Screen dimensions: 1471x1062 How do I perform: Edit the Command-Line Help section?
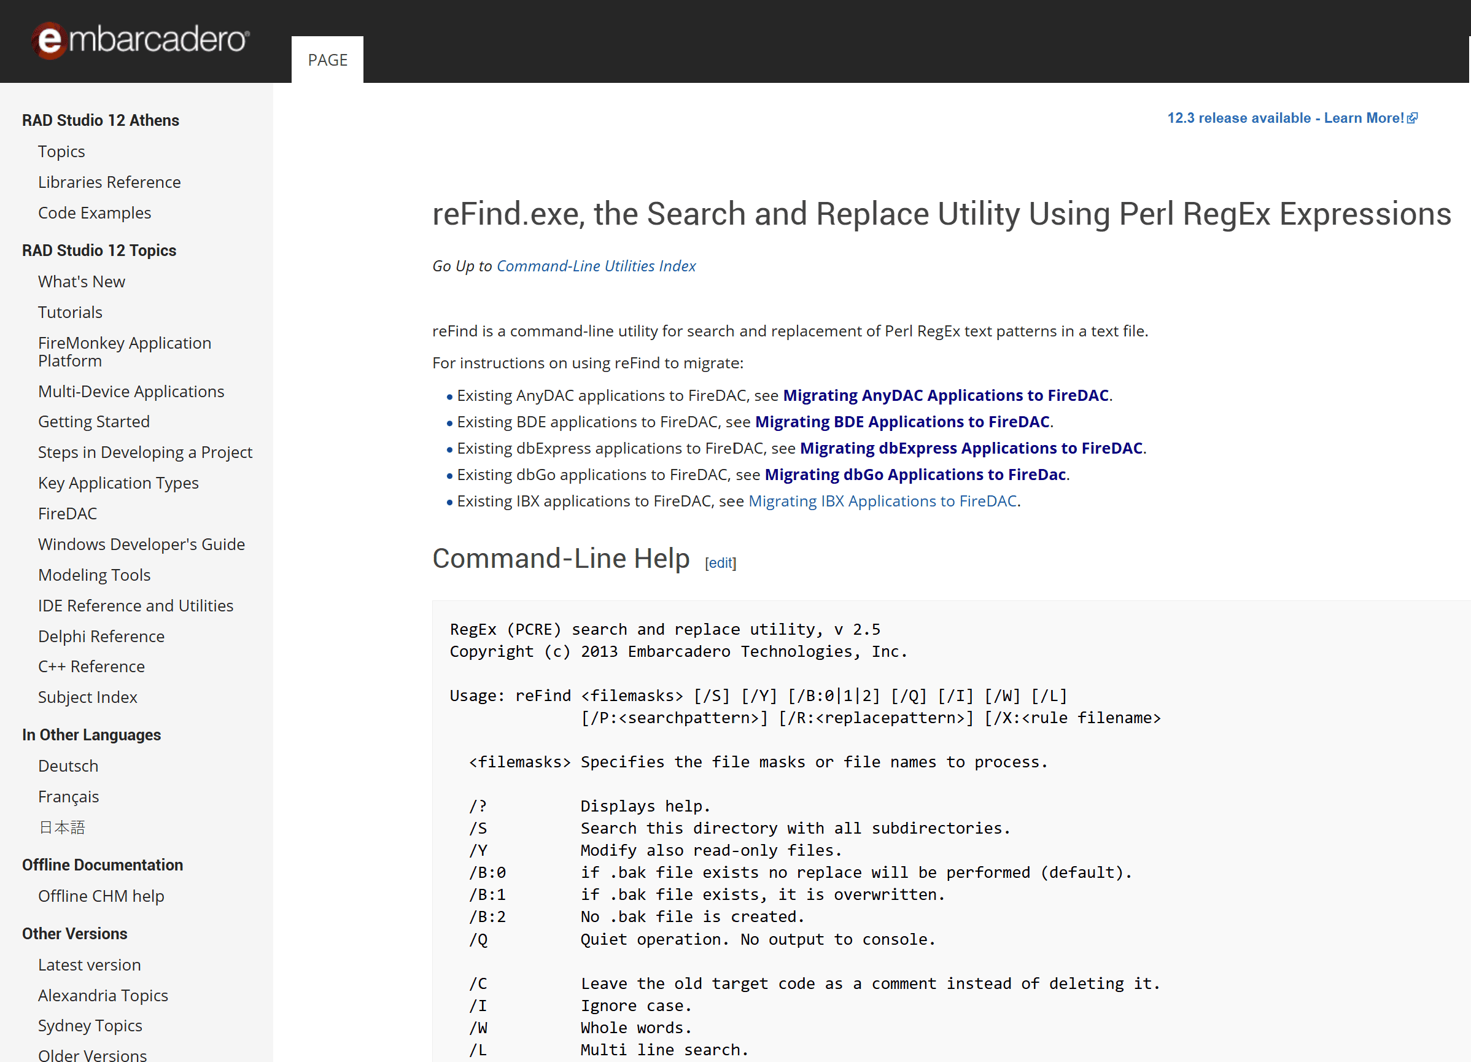721,563
